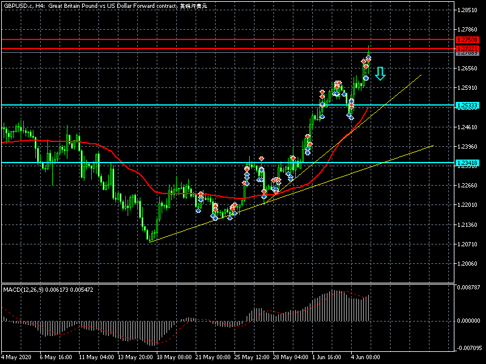The image size is (486, 364).
Task: Click the 1.23960 price axis label
Action: (x=467, y=146)
